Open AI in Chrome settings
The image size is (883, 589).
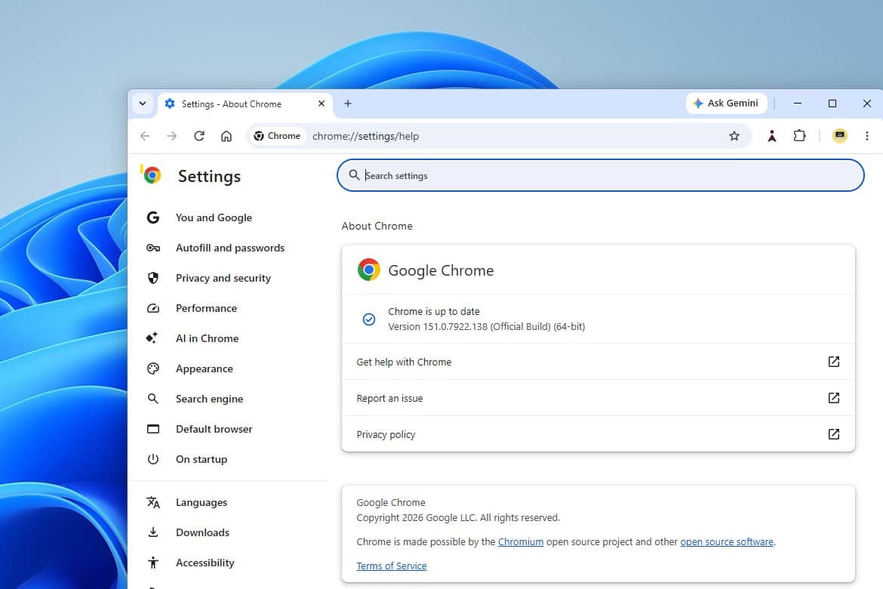(208, 338)
